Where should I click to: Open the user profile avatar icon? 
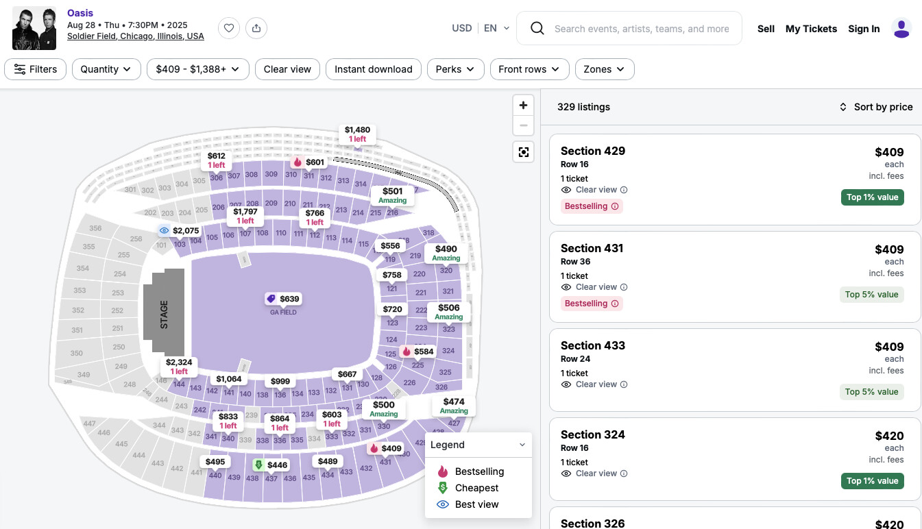point(901,28)
